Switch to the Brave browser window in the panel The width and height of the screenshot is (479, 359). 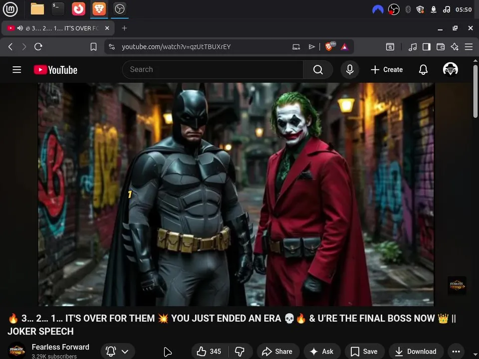(99, 9)
